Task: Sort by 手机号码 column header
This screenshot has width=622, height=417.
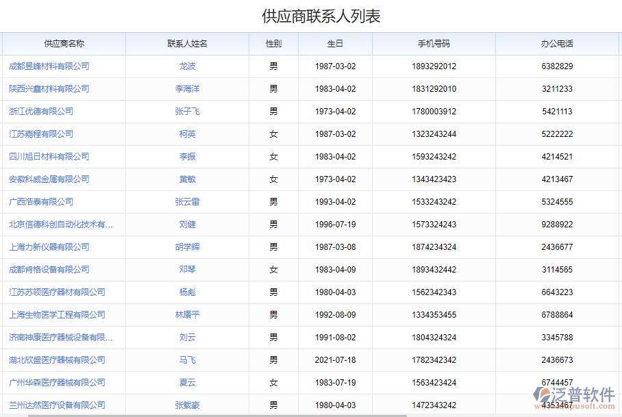Action: [436, 43]
